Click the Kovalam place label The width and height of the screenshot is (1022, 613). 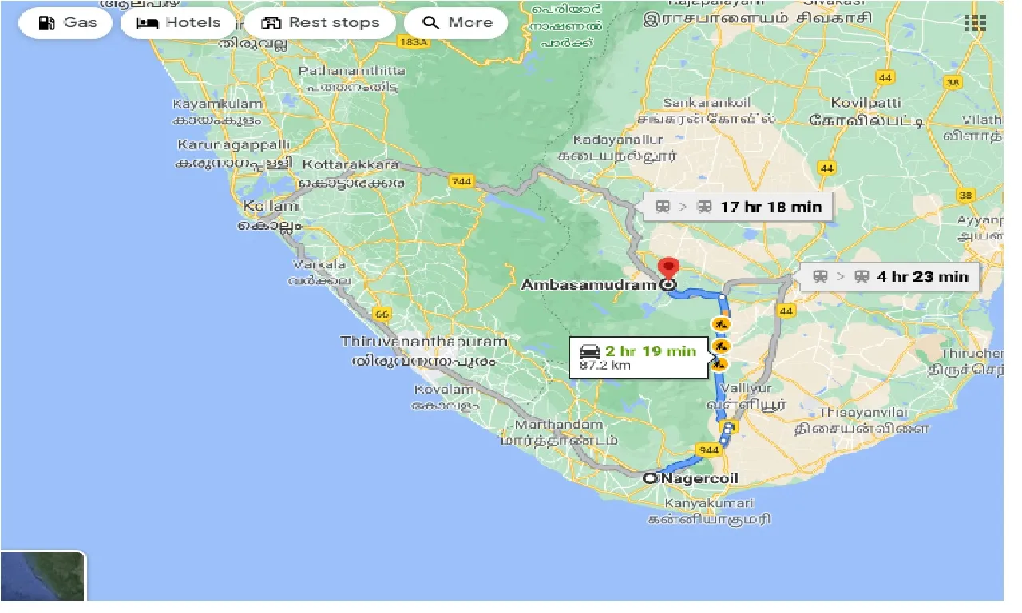(446, 397)
